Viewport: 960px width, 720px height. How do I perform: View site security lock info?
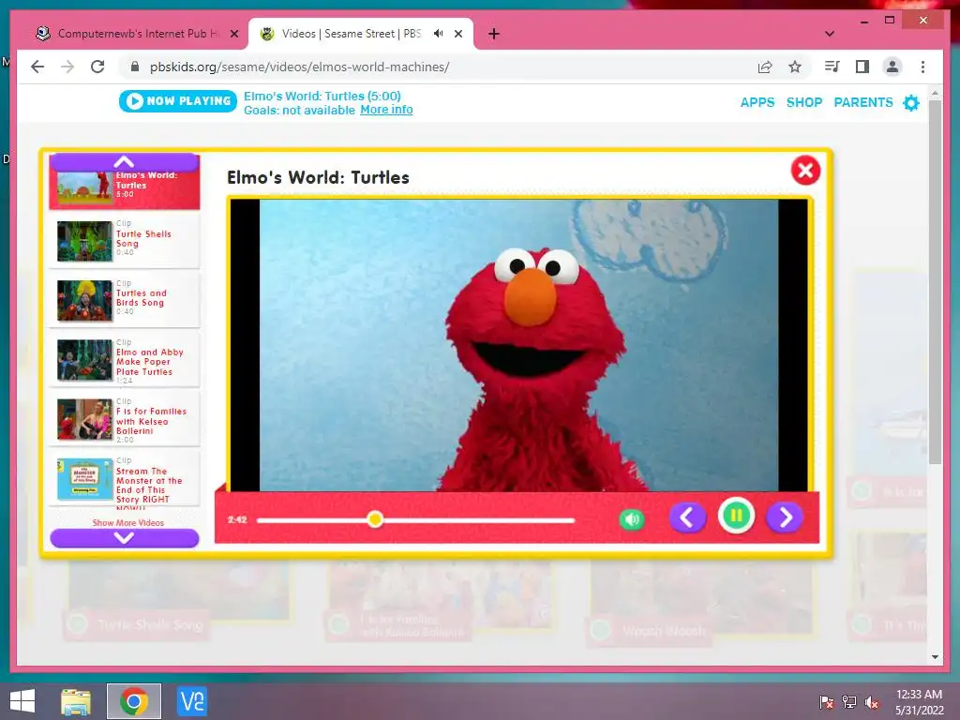click(x=135, y=67)
